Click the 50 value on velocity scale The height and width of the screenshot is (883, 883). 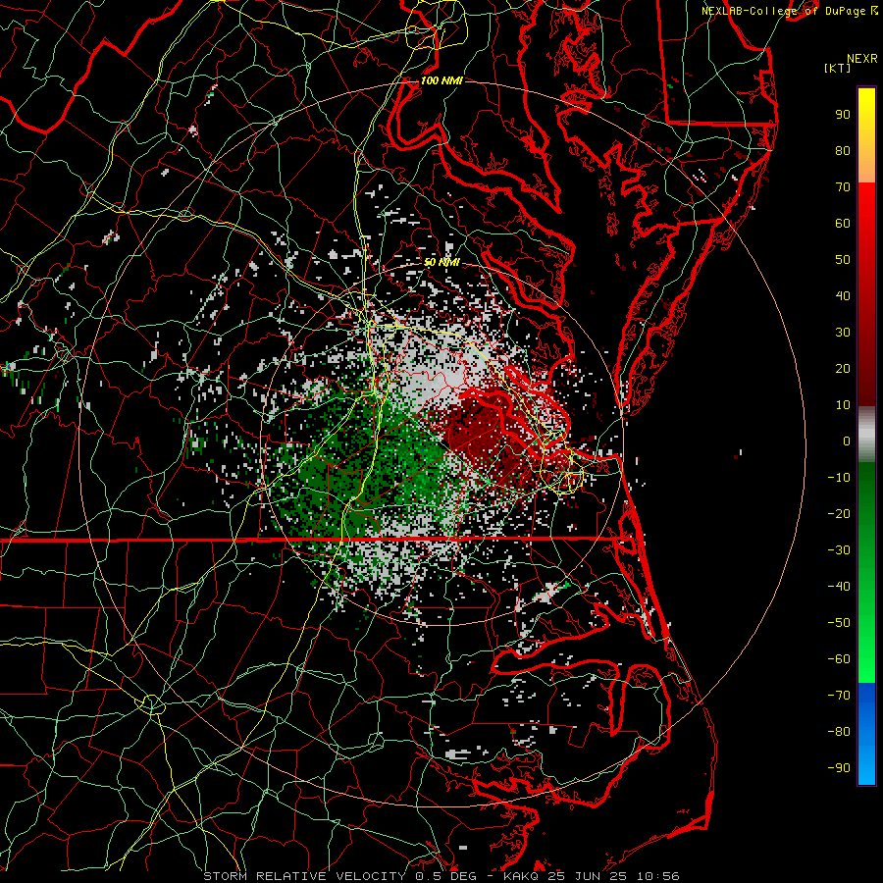843,260
